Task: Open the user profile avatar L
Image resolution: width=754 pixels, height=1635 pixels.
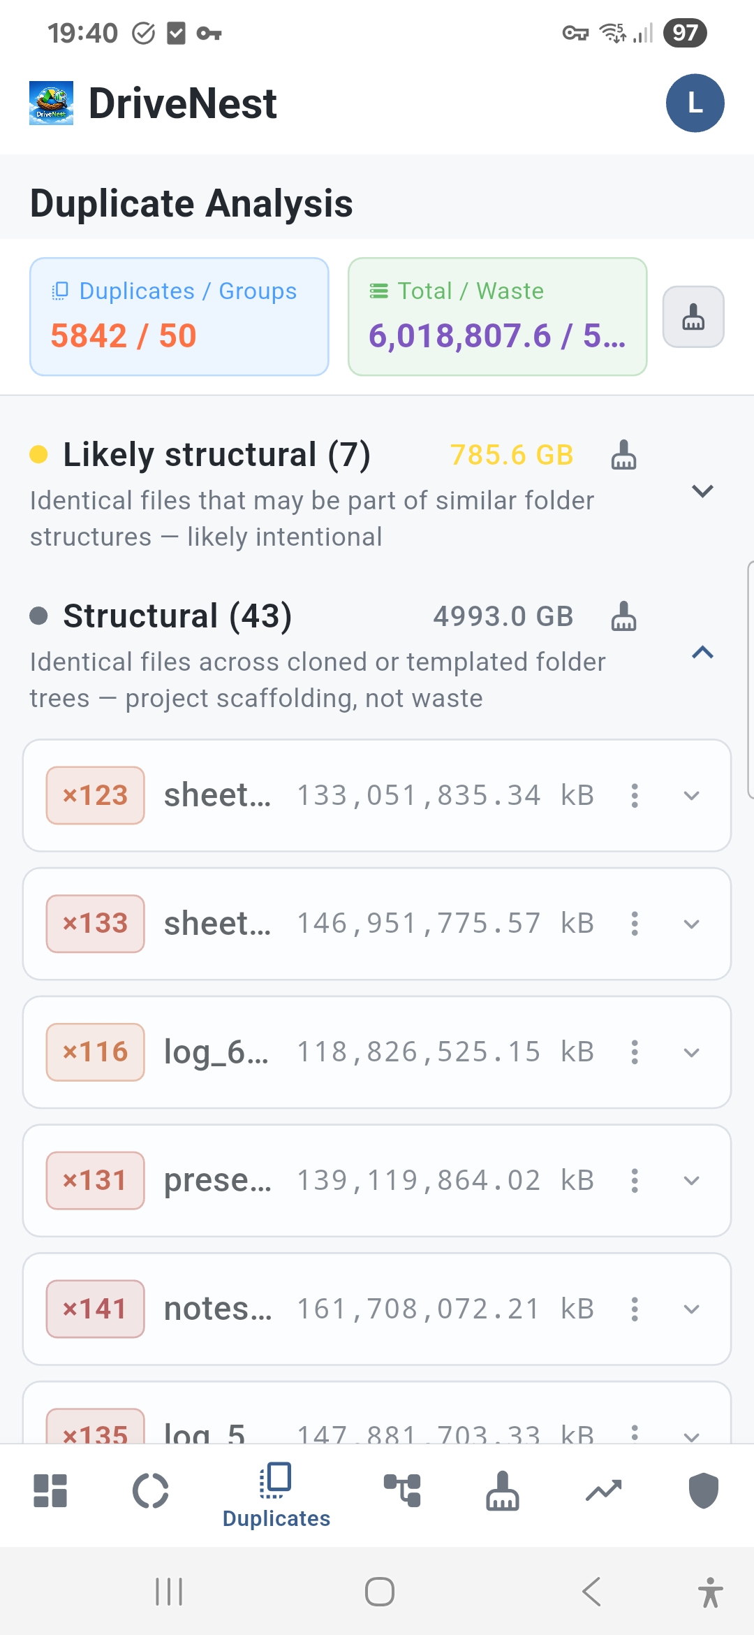Action: (x=695, y=103)
